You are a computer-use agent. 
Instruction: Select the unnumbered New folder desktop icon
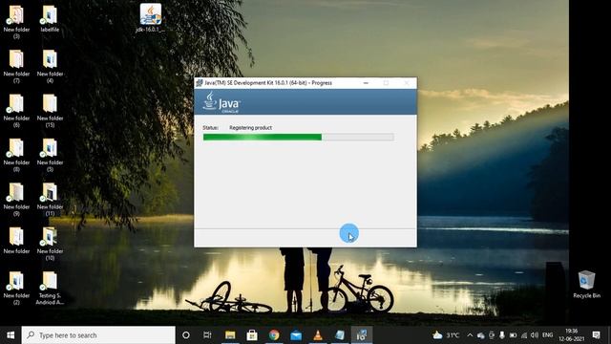tap(16, 241)
